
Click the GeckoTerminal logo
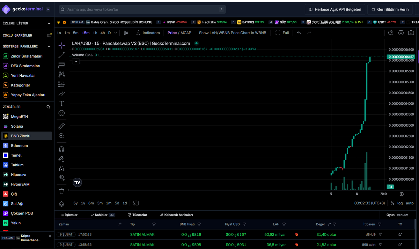click(x=22, y=9)
